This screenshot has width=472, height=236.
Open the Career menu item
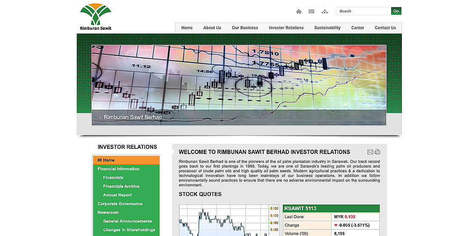click(x=358, y=28)
